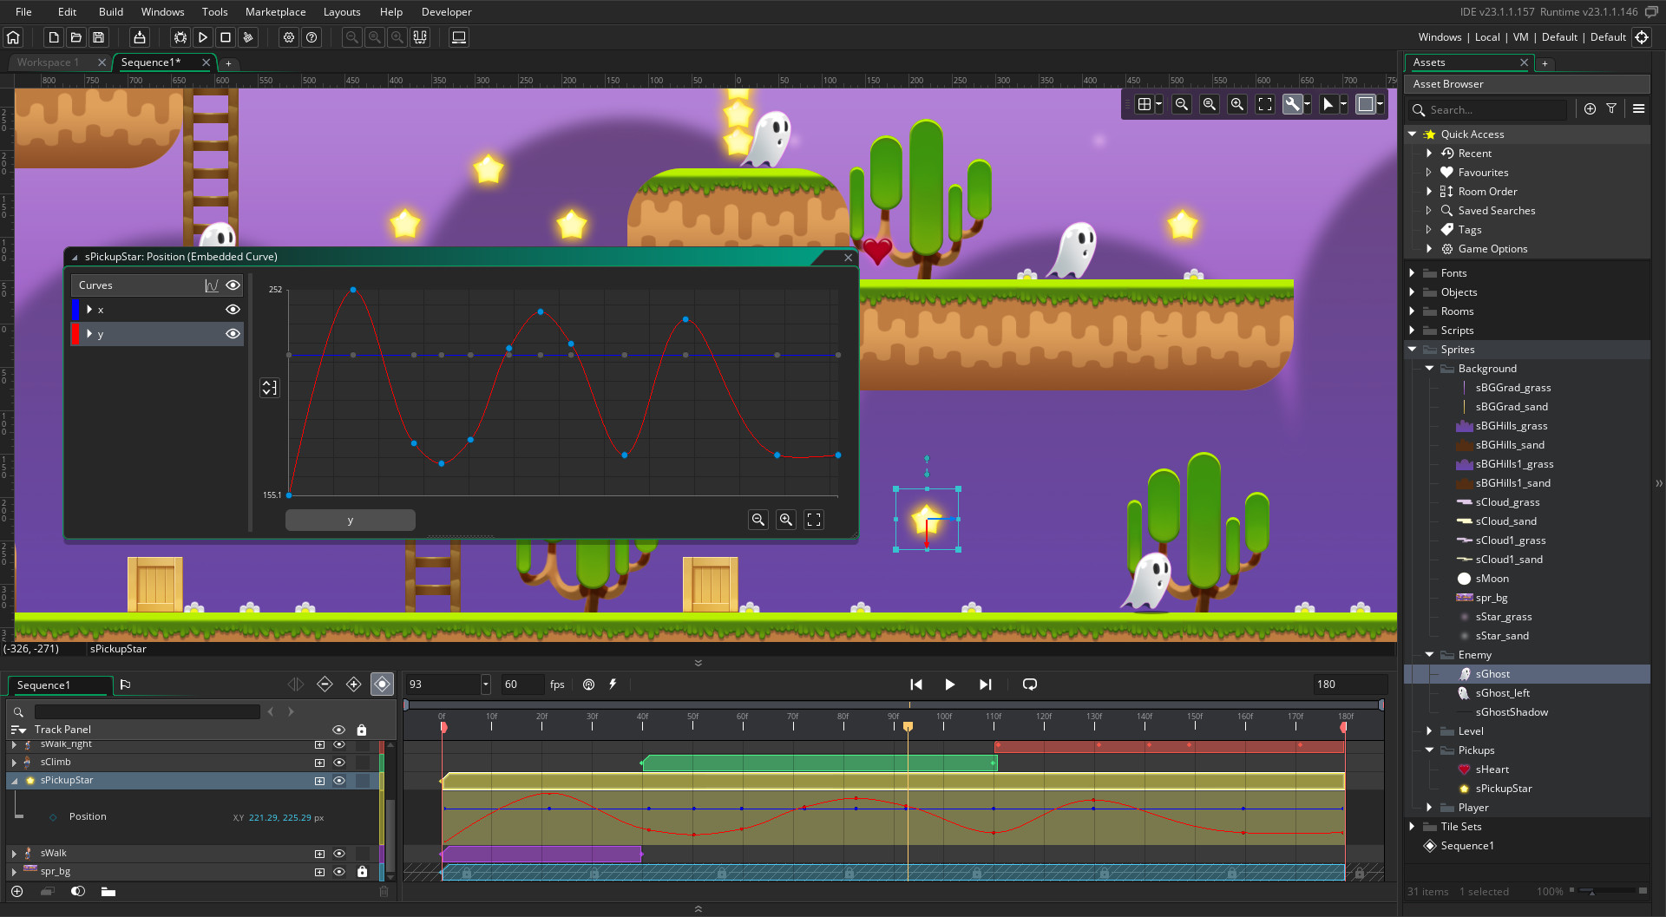Hide the sClimb track with its eye icon
This screenshot has height=917, width=1666.
click(x=338, y=762)
